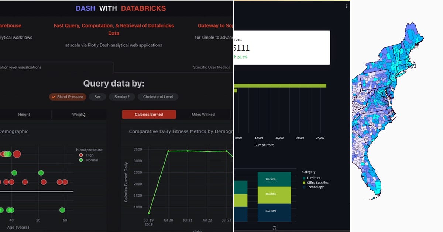Deselect the Blood Pressure filter chip
Screen dimensions: 443x232
pyautogui.click(x=68, y=96)
